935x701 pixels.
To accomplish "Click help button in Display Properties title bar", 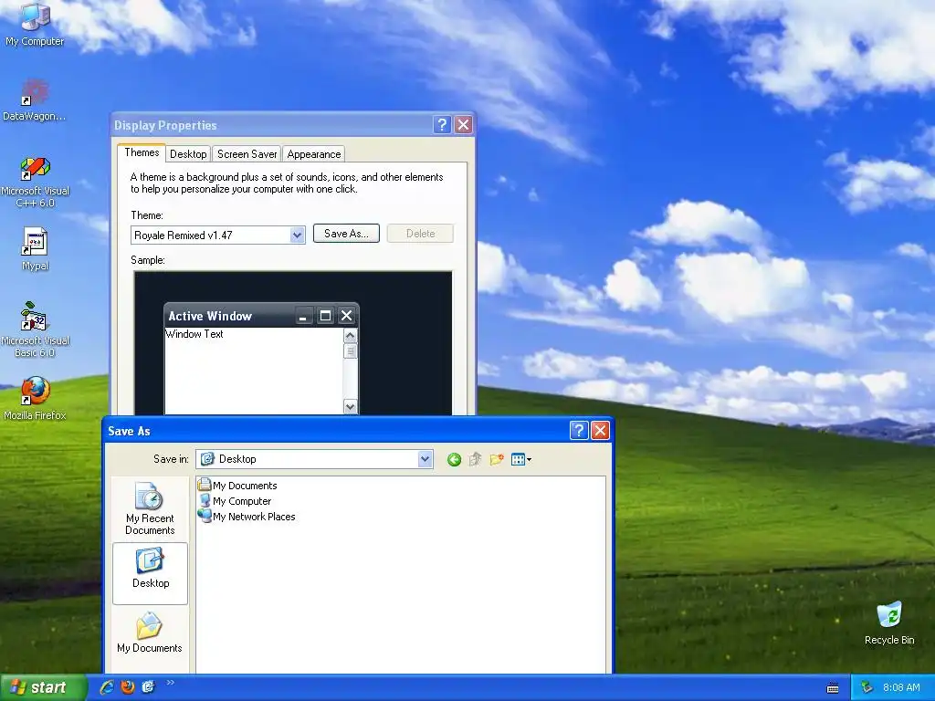I will pyautogui.click(x=442, y=124).
